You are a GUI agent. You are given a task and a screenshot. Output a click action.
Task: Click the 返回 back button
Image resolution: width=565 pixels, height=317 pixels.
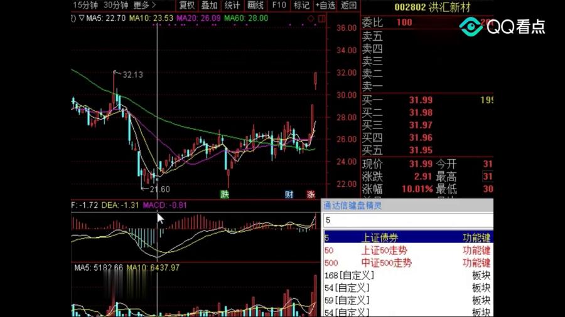click(x=348, y=6)
